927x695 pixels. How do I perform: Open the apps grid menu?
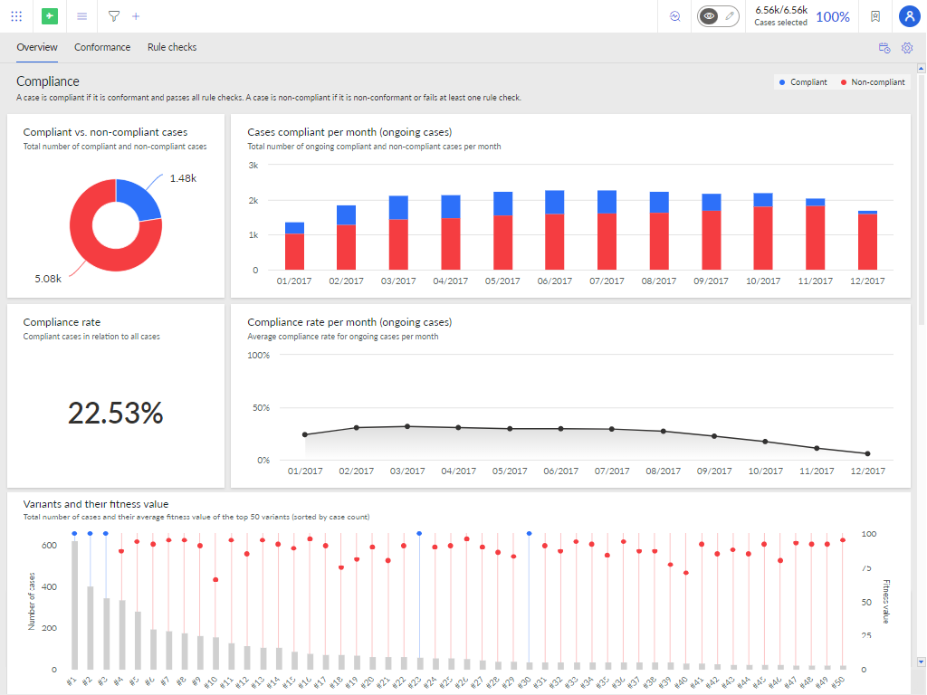pyautogui.click(x=16, y=16)
